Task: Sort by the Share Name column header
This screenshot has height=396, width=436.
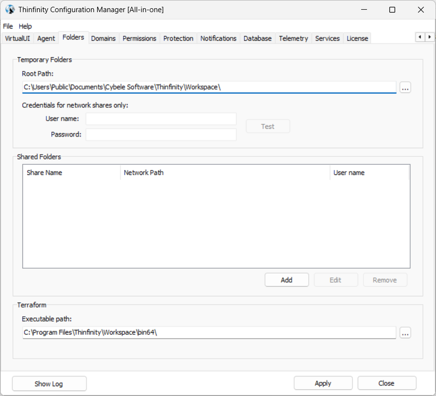Action: pyautogui.click(x=72, y=172)
